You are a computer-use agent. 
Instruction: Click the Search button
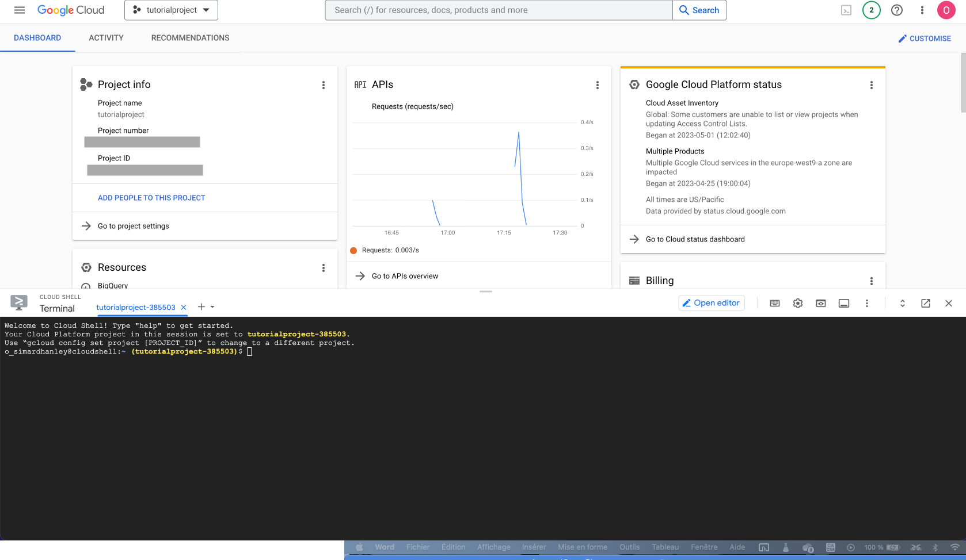(x=699, y=10)
